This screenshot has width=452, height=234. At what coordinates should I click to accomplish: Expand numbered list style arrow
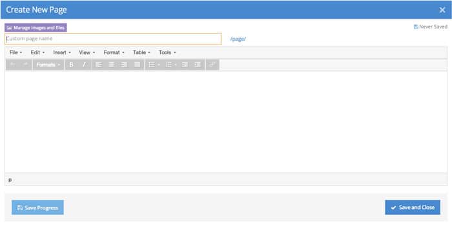pos(176,65)
